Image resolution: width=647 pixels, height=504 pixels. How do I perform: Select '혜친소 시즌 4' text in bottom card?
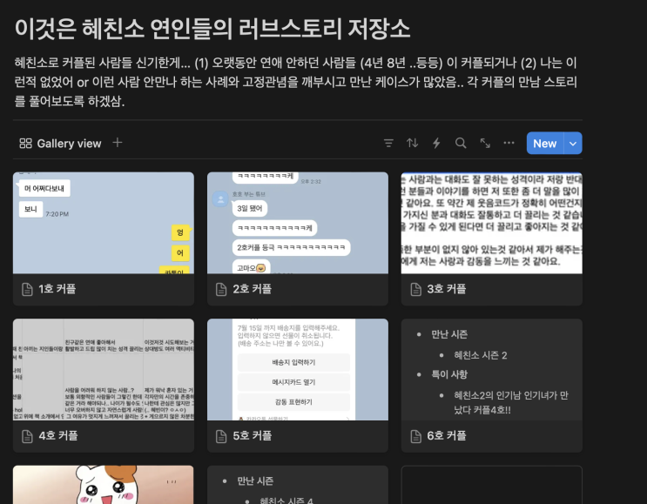coord(286,501)
